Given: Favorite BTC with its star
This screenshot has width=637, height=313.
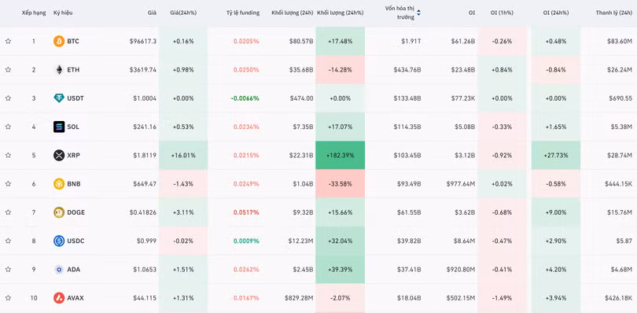Looking at the screenshot, I should tap(8, 41).
